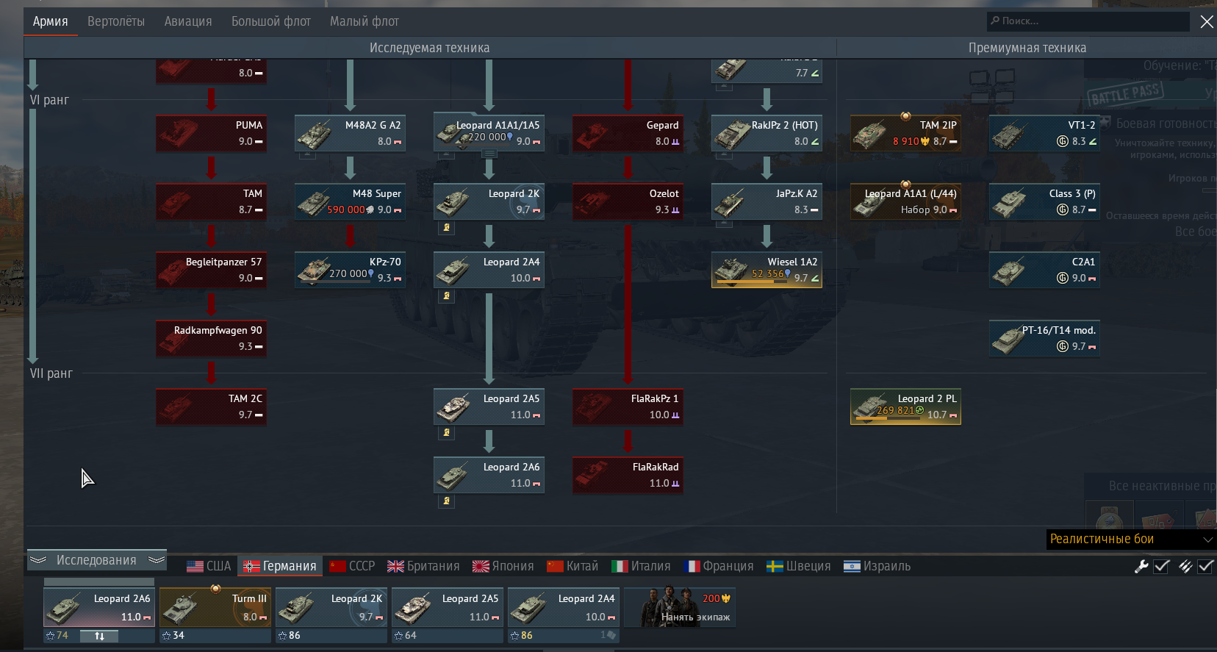Switch to the Вертолёты tab

tap(116, 21)
